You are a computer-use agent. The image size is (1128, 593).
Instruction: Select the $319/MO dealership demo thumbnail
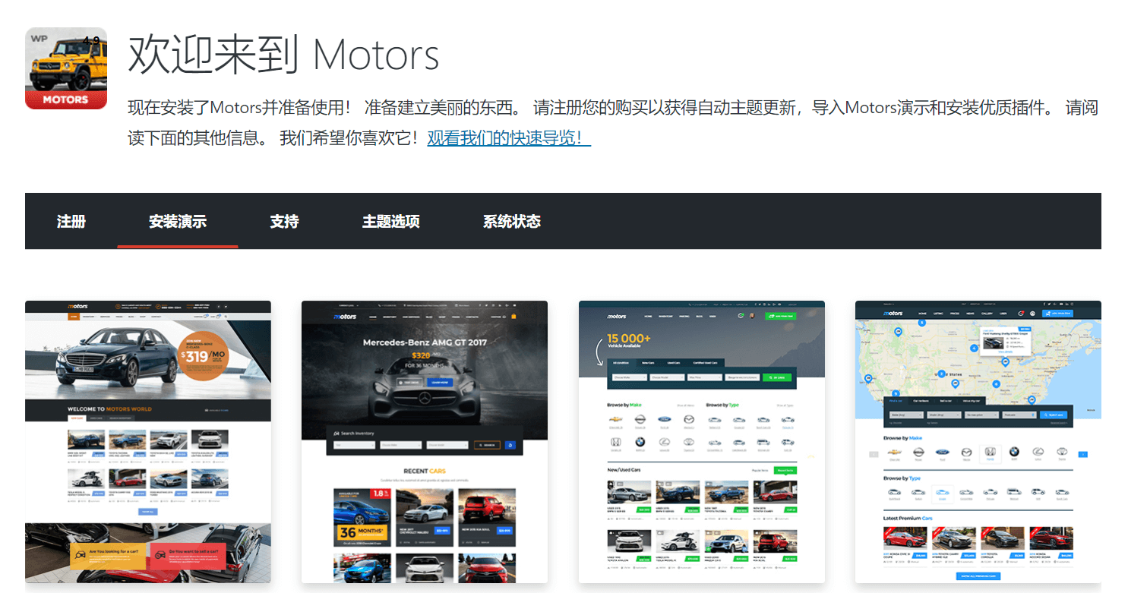click(148, 442)
